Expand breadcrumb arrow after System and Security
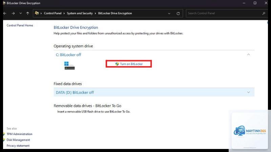This screenshot has height=152, width=271. [95, 14]
